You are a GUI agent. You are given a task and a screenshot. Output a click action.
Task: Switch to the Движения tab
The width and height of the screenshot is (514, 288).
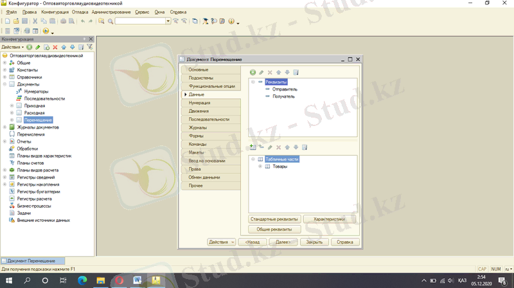pyautogui.click(x=199, y=111)
